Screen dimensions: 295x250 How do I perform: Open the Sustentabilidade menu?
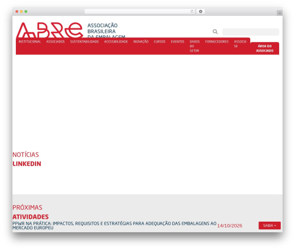click(84, 41)
